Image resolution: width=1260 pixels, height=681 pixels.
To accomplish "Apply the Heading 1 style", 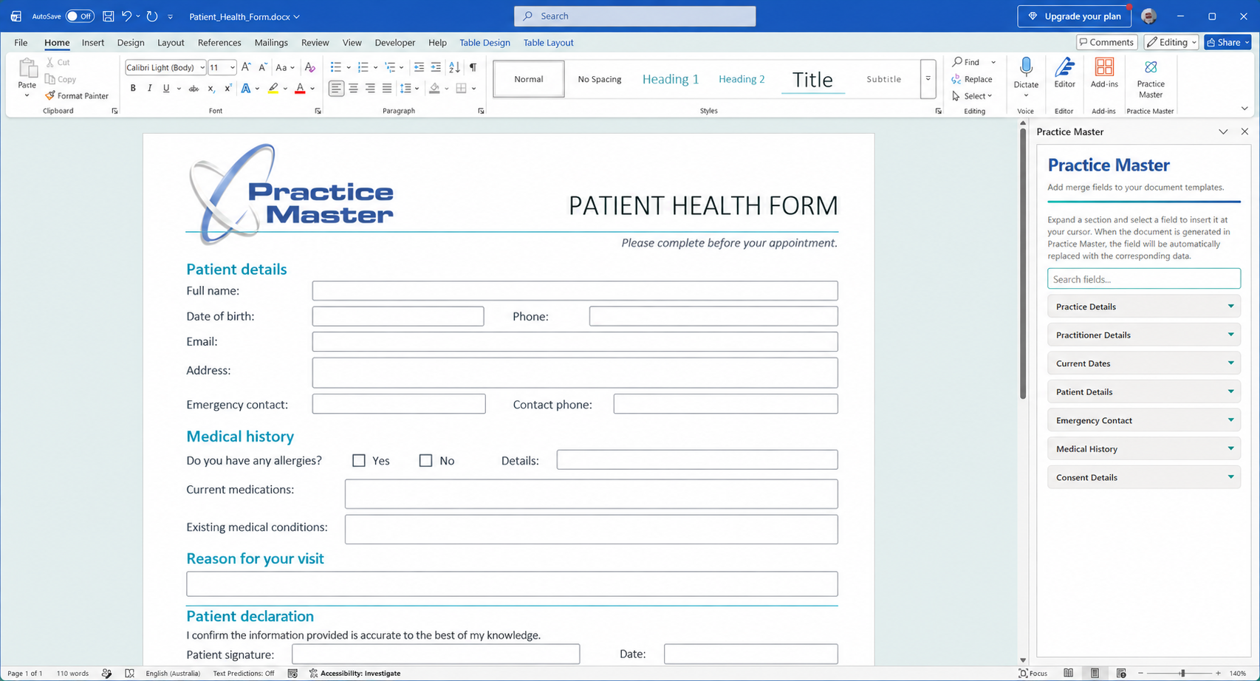I will (x=671, y=79).
